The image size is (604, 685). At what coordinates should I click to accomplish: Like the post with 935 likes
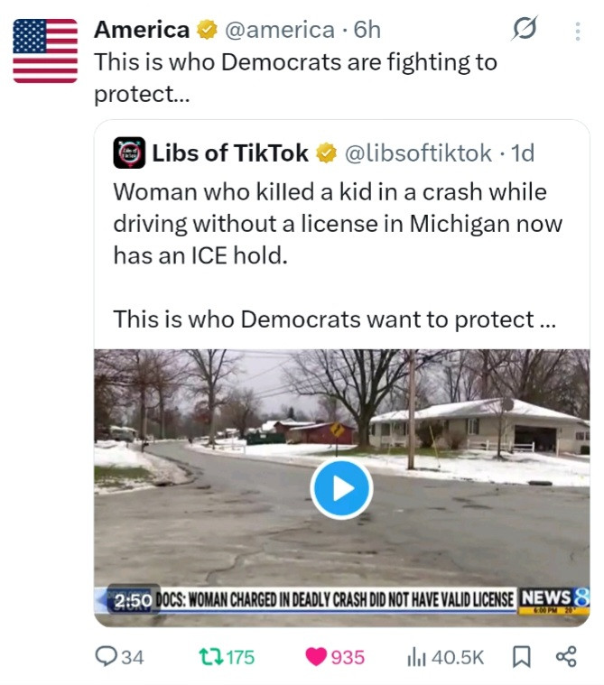click(335, 657)
